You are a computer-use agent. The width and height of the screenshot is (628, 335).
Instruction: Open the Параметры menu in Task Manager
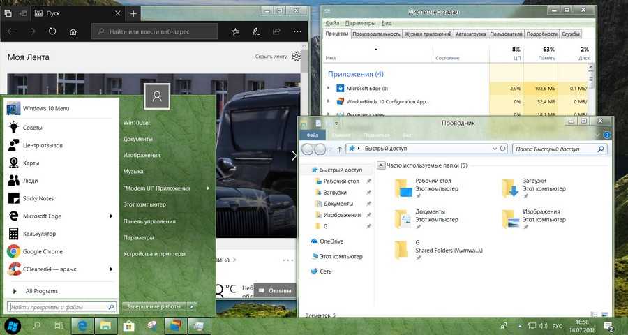pos(360,23)
